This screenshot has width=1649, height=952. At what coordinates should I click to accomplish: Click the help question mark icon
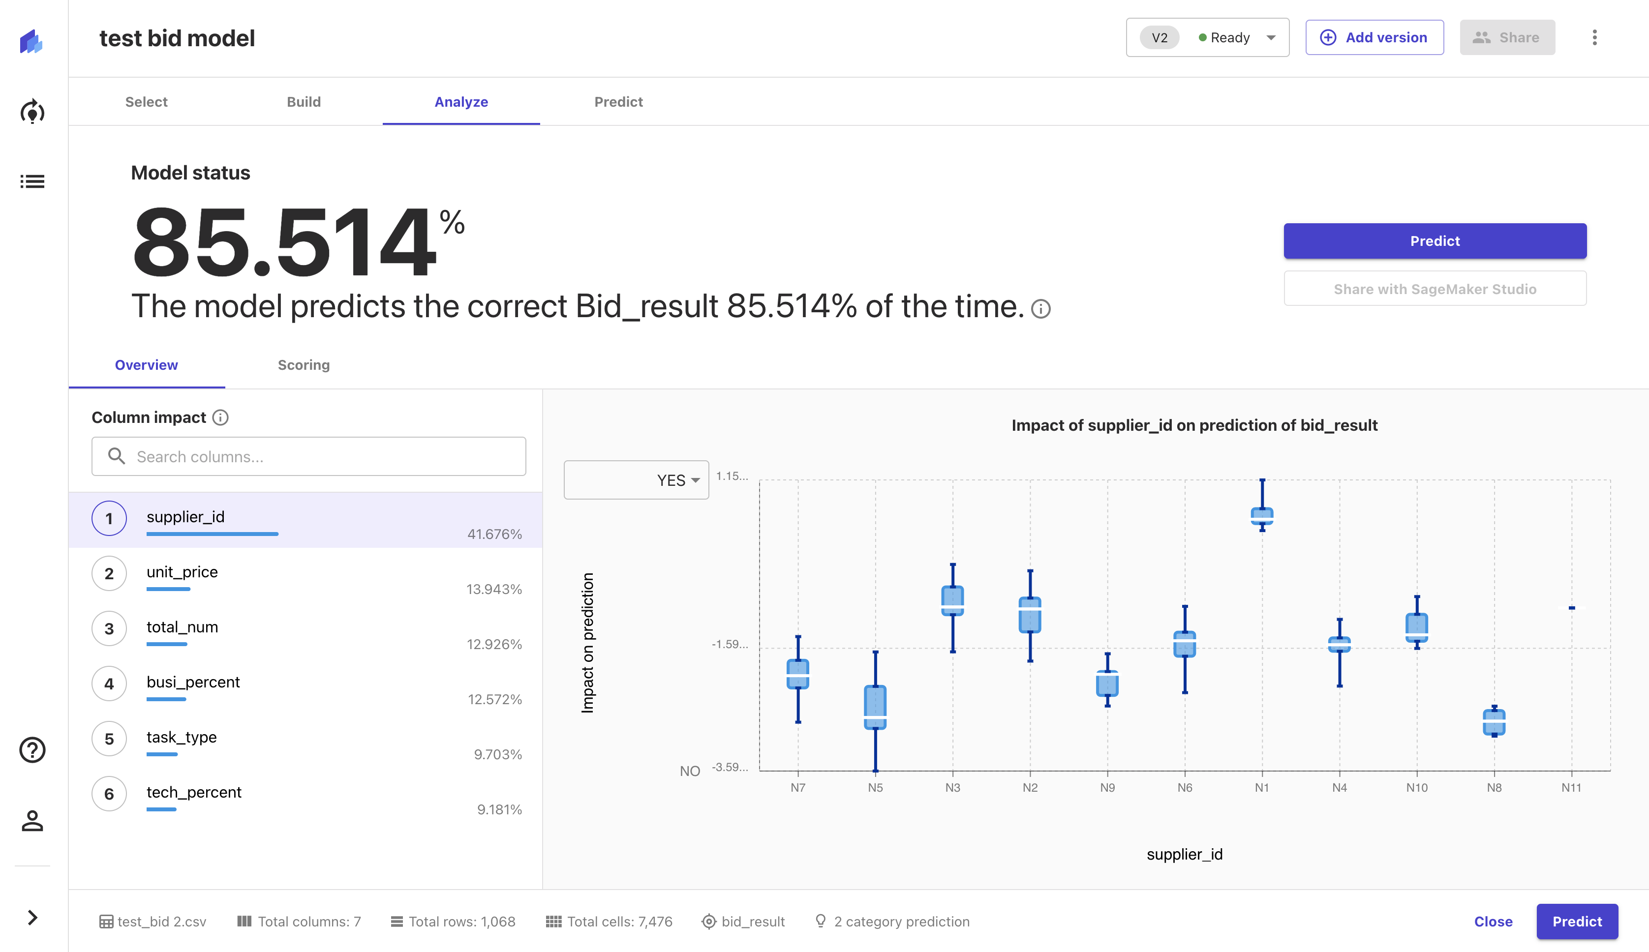(32, 750)
